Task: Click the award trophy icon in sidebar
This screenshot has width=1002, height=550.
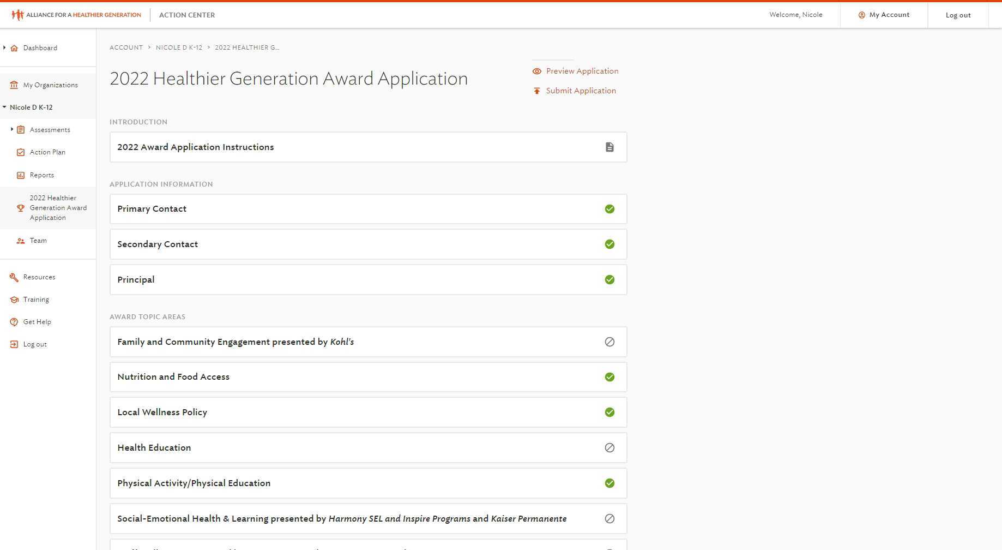Action: pyautogui.click(x=20, y=208)
